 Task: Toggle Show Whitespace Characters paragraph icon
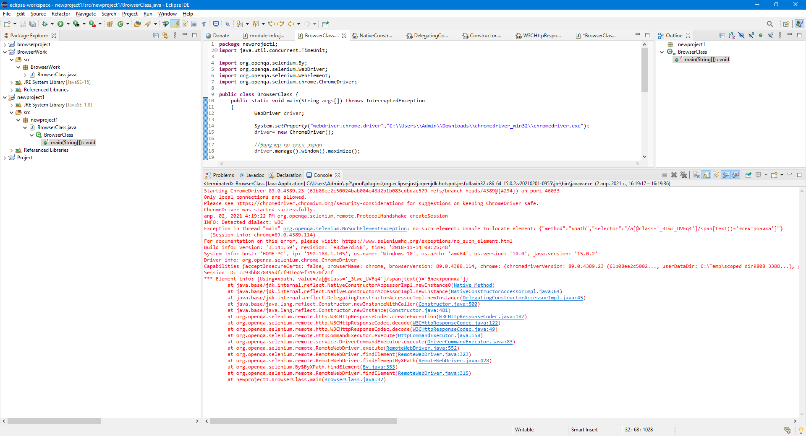click(x=204, y=24)
